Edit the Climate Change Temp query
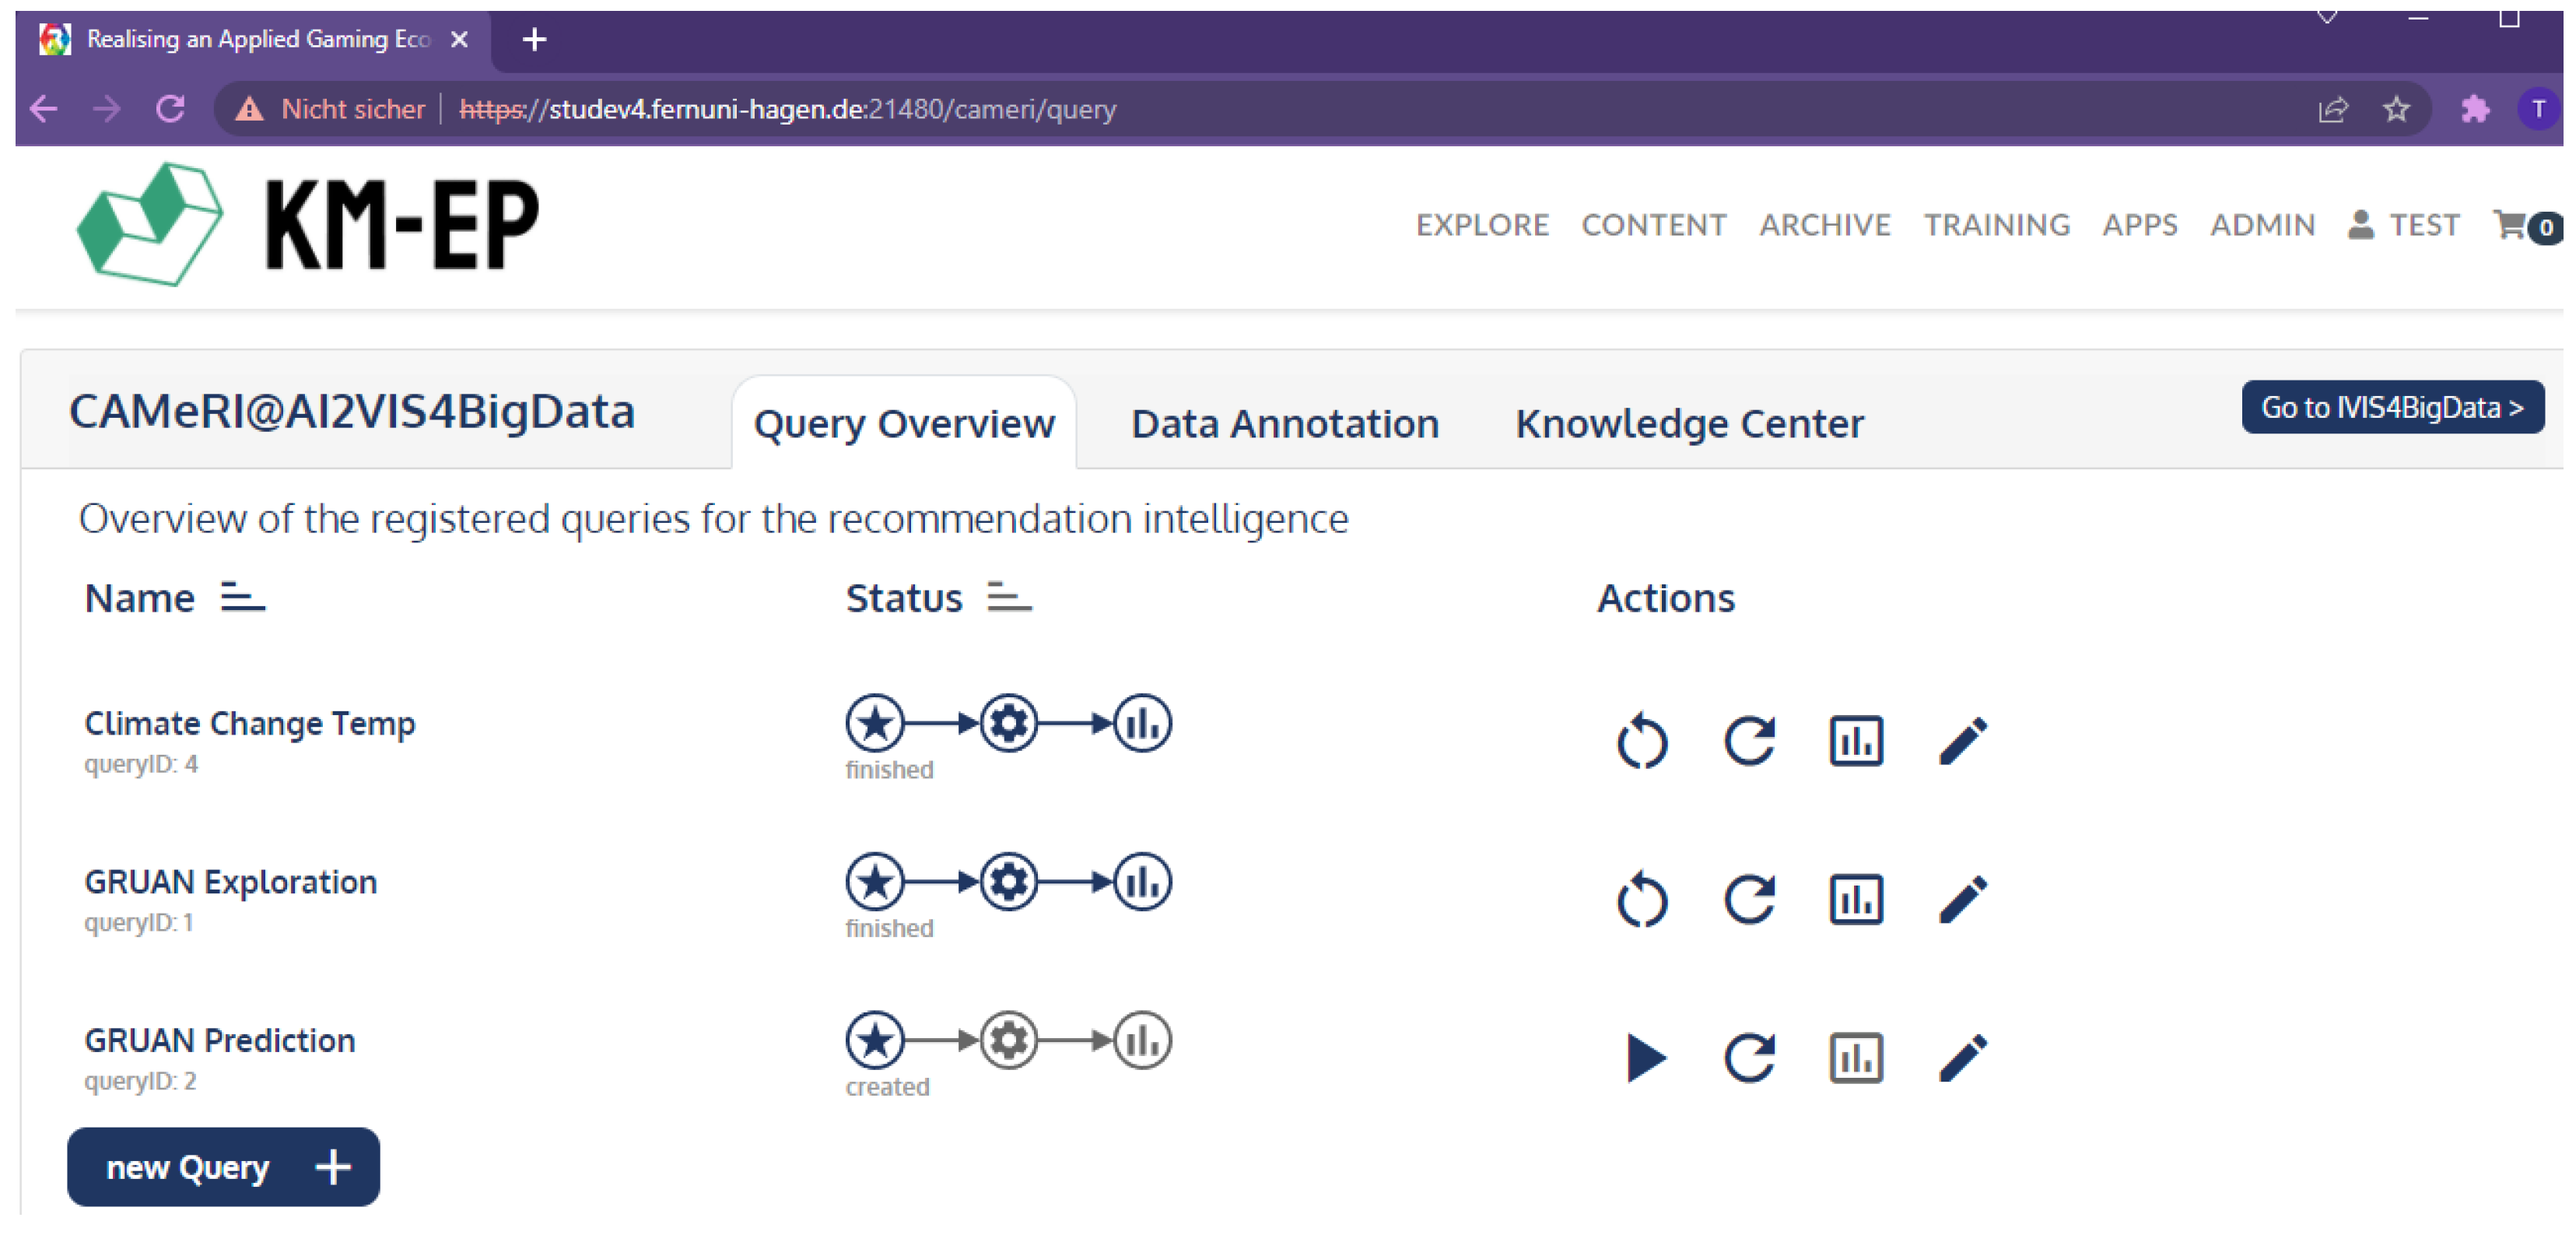The width and height of the screenshot is (2576, 1242). (x=1962, y=741)
